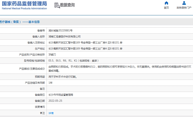Click the 变更情况 row label
Image resolution: width=193 pixels, height=118 pixels.
(x=40, y=107)
